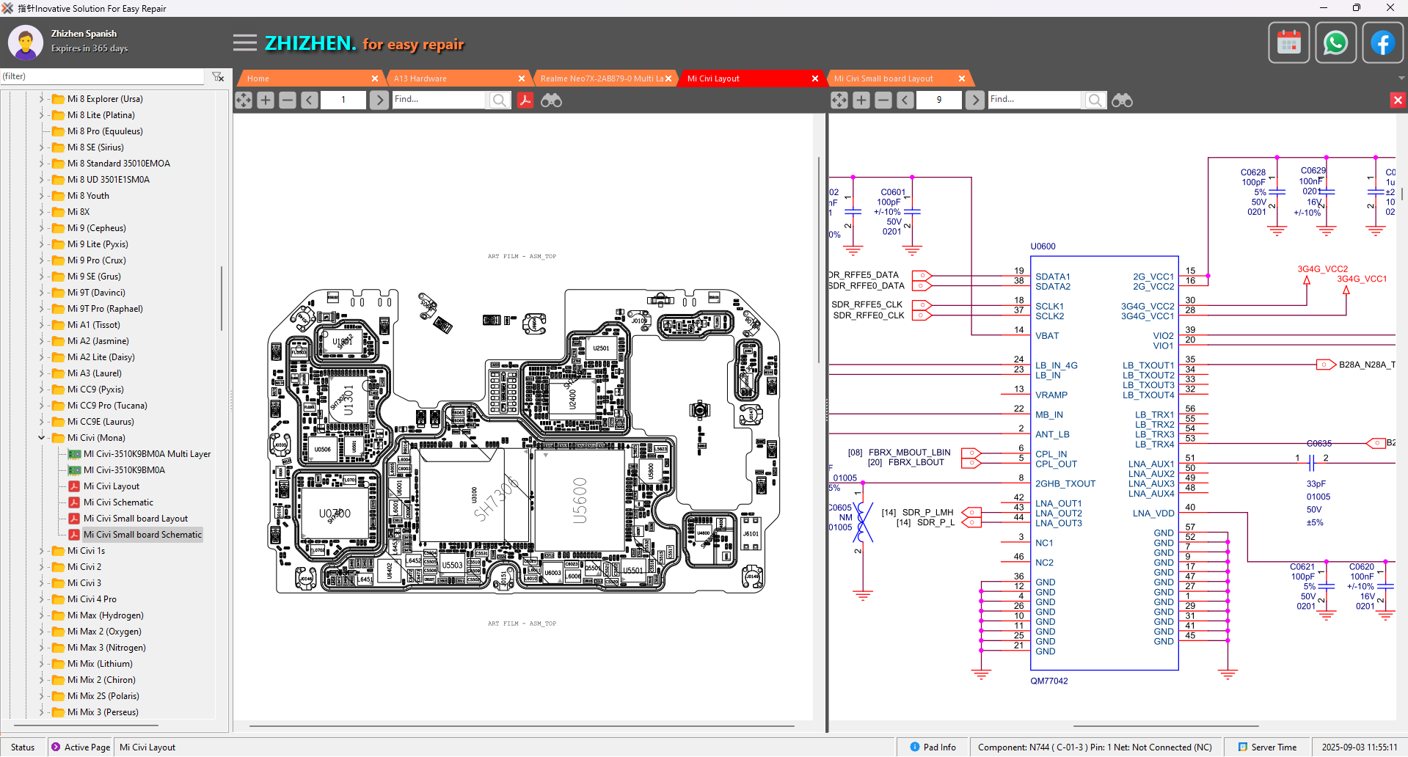
Task: Click the Find field in schematic viewer
Action: pyautogui.click(x=1035, y=100)
